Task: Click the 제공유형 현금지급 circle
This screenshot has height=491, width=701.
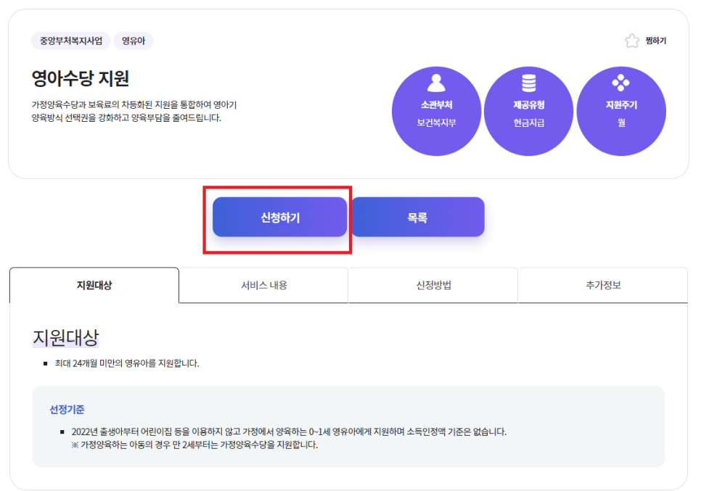Action: point(529,107)
